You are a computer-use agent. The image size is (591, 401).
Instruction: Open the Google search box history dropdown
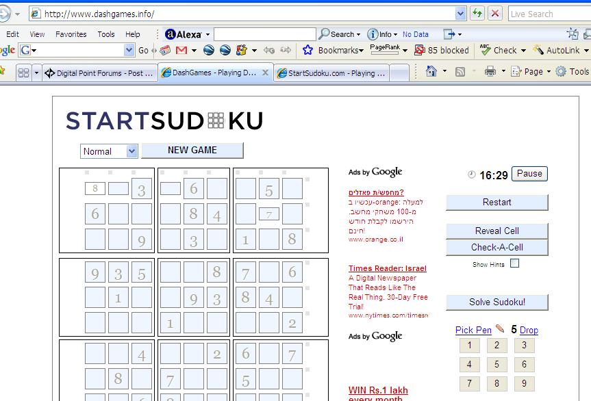(x=129, y=50)
